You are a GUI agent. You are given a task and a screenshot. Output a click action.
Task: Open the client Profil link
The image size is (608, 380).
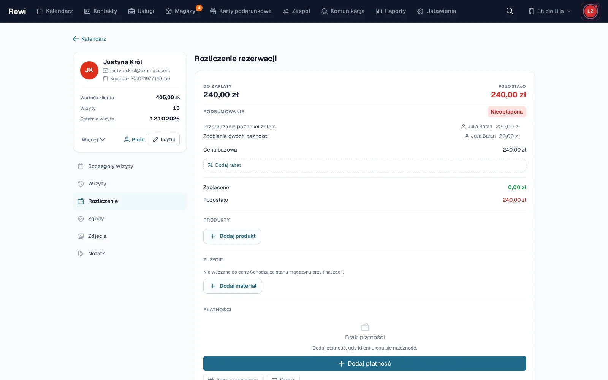[x=134, y=139]
